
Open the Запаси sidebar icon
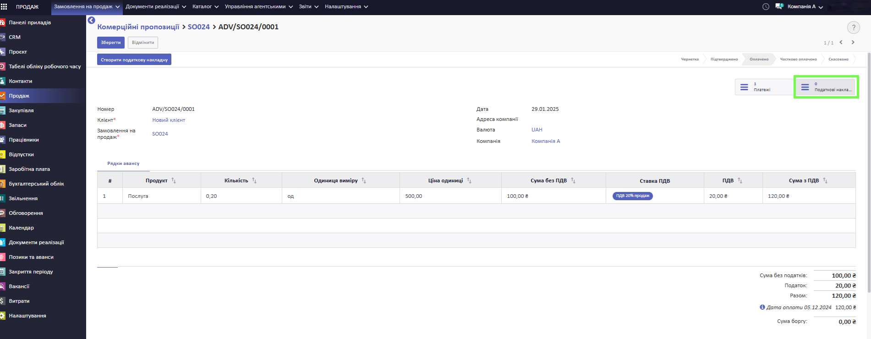tap(2, 125)
